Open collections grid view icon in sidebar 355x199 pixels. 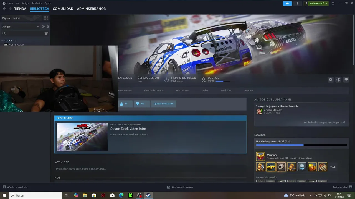[x=46, y=18]
